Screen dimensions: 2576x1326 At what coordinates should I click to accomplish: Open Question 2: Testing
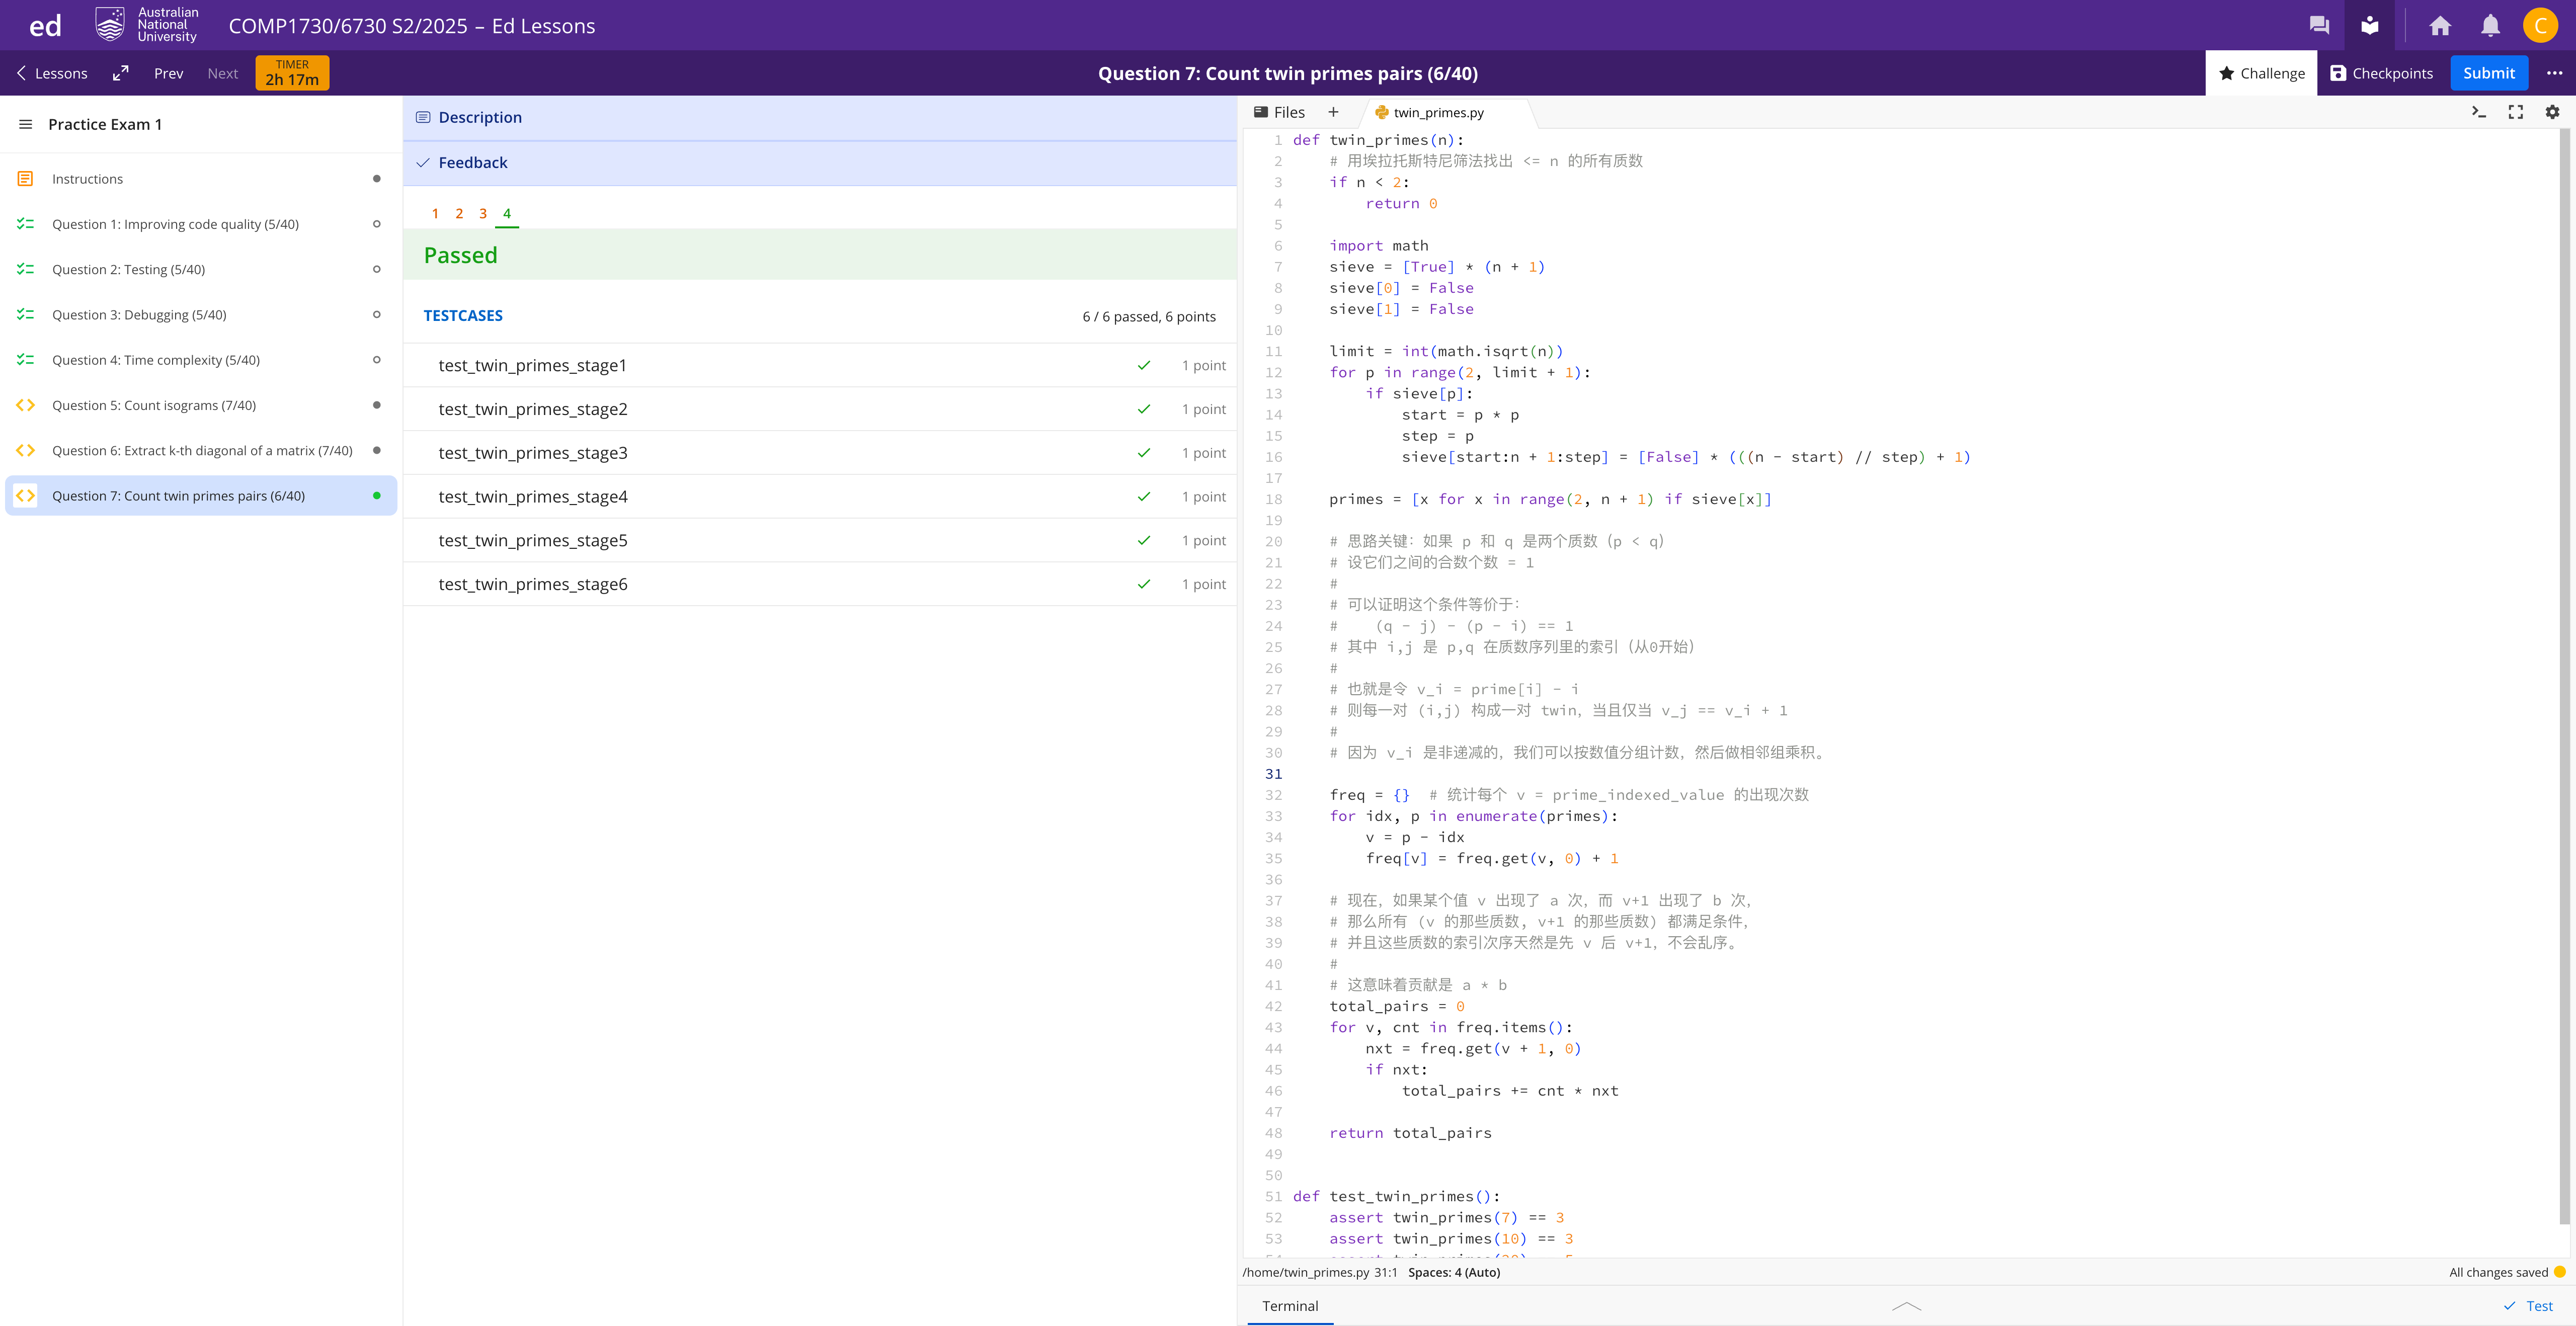click(x=201, y=269)
